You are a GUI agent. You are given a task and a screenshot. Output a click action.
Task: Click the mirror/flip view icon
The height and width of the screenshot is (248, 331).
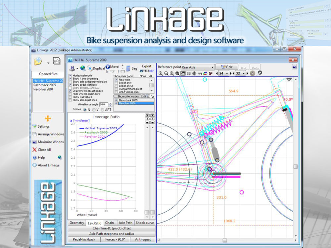point(189,73)
